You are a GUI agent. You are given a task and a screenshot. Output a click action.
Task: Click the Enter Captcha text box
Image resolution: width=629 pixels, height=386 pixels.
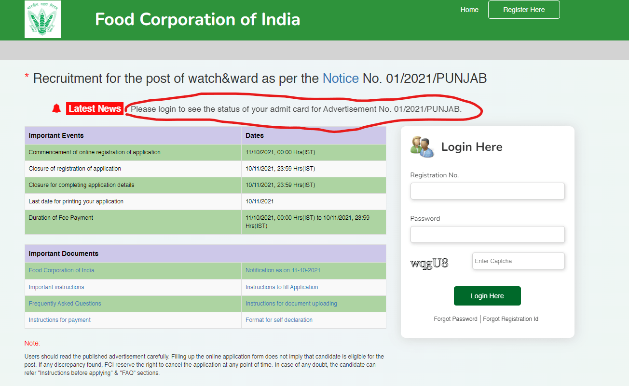pos(518,261)
